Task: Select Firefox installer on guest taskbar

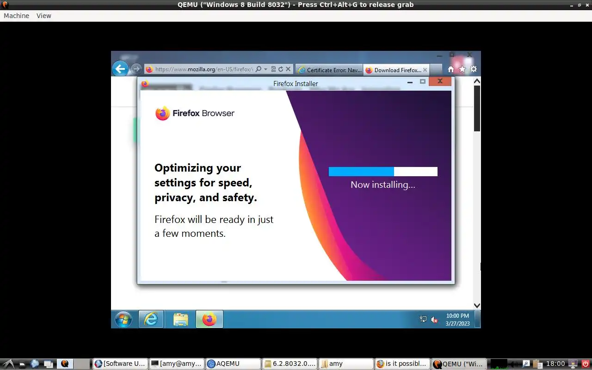Action: point(210,319)
